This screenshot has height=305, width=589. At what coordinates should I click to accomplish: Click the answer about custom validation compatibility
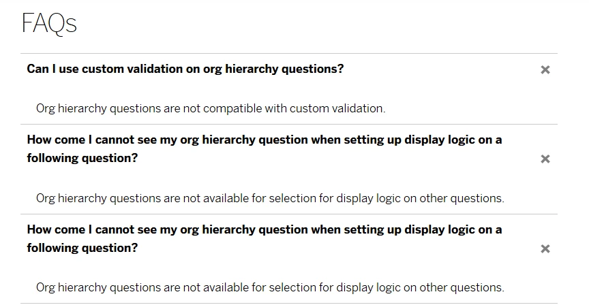[211, 108]
